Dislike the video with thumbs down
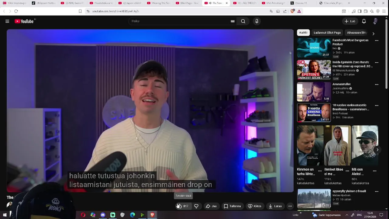The image size is (389, 219). (x=196, y=206)
